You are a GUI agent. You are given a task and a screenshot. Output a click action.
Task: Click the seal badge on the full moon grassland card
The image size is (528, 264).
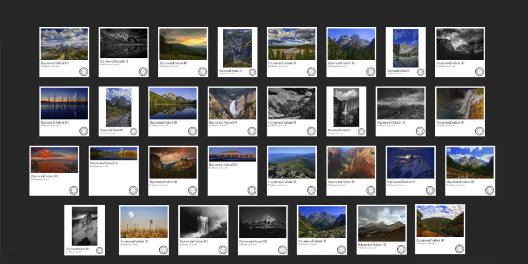click(163, 250)
